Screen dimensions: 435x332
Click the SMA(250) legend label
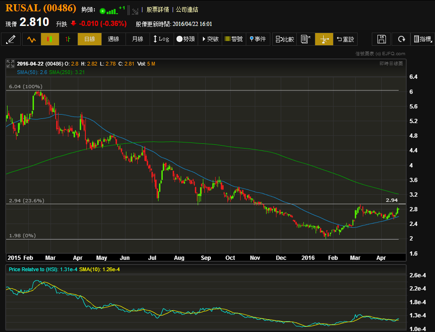(67, 72)
